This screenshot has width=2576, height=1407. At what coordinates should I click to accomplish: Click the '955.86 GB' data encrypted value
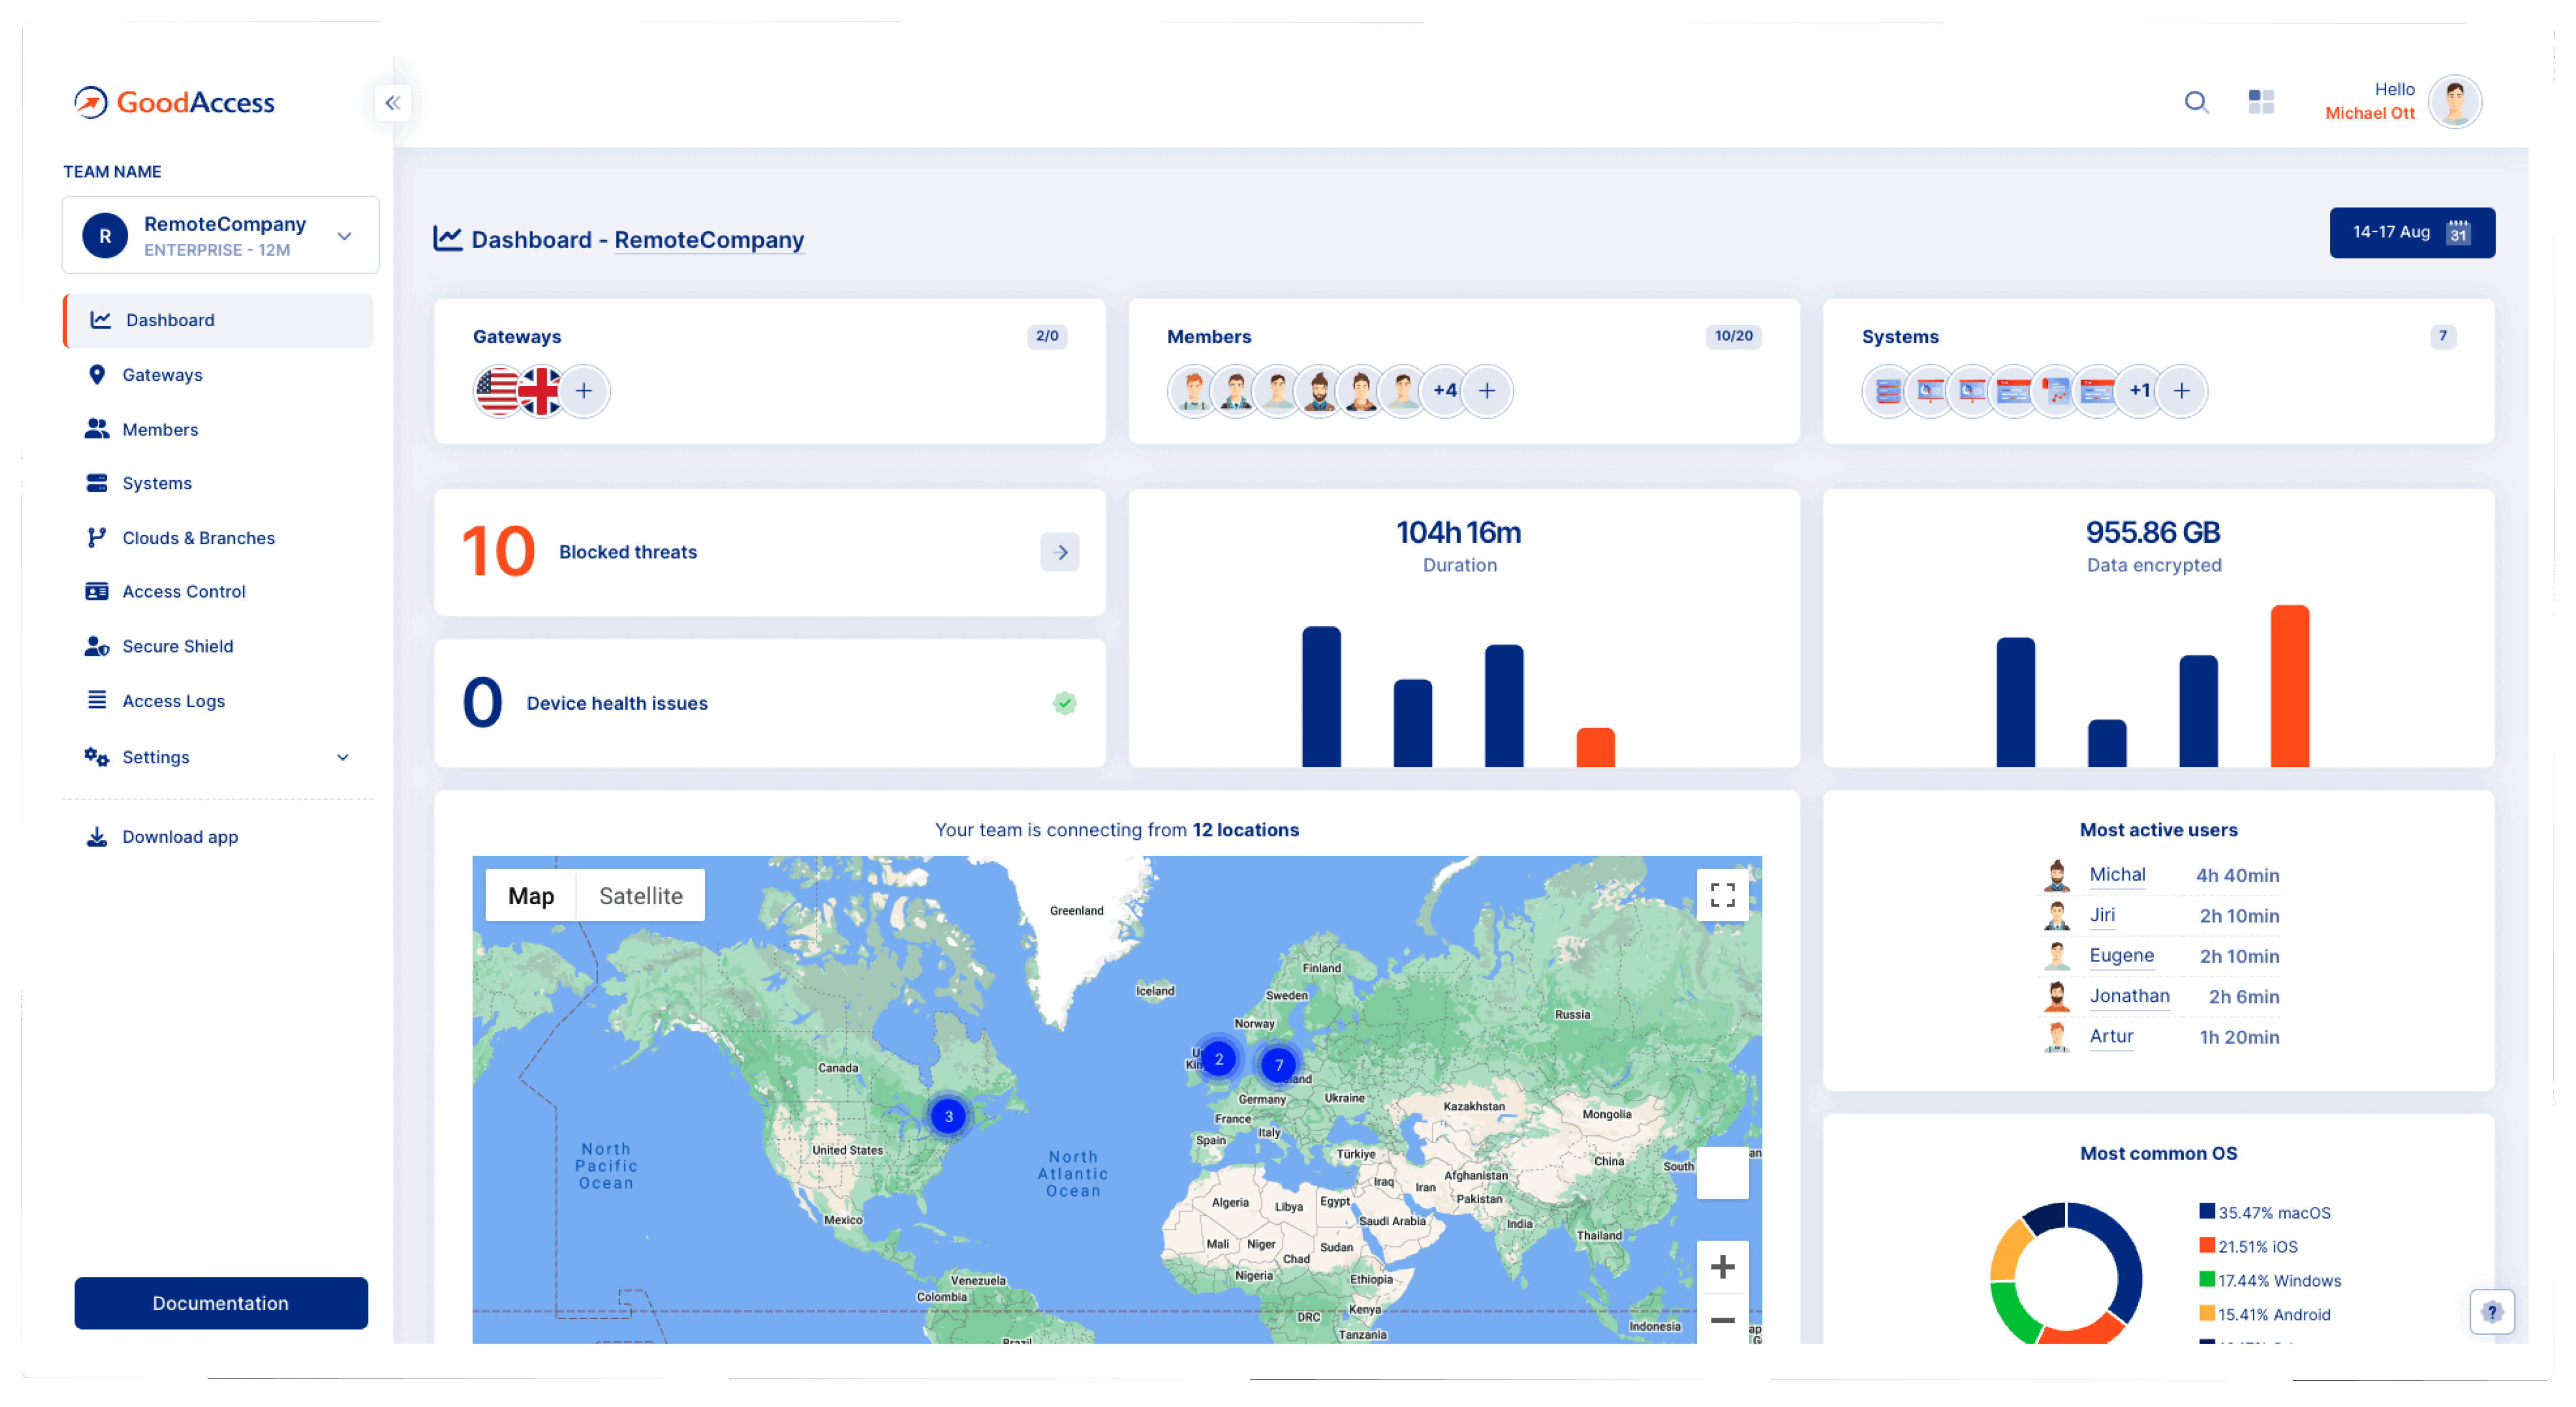2153,533
